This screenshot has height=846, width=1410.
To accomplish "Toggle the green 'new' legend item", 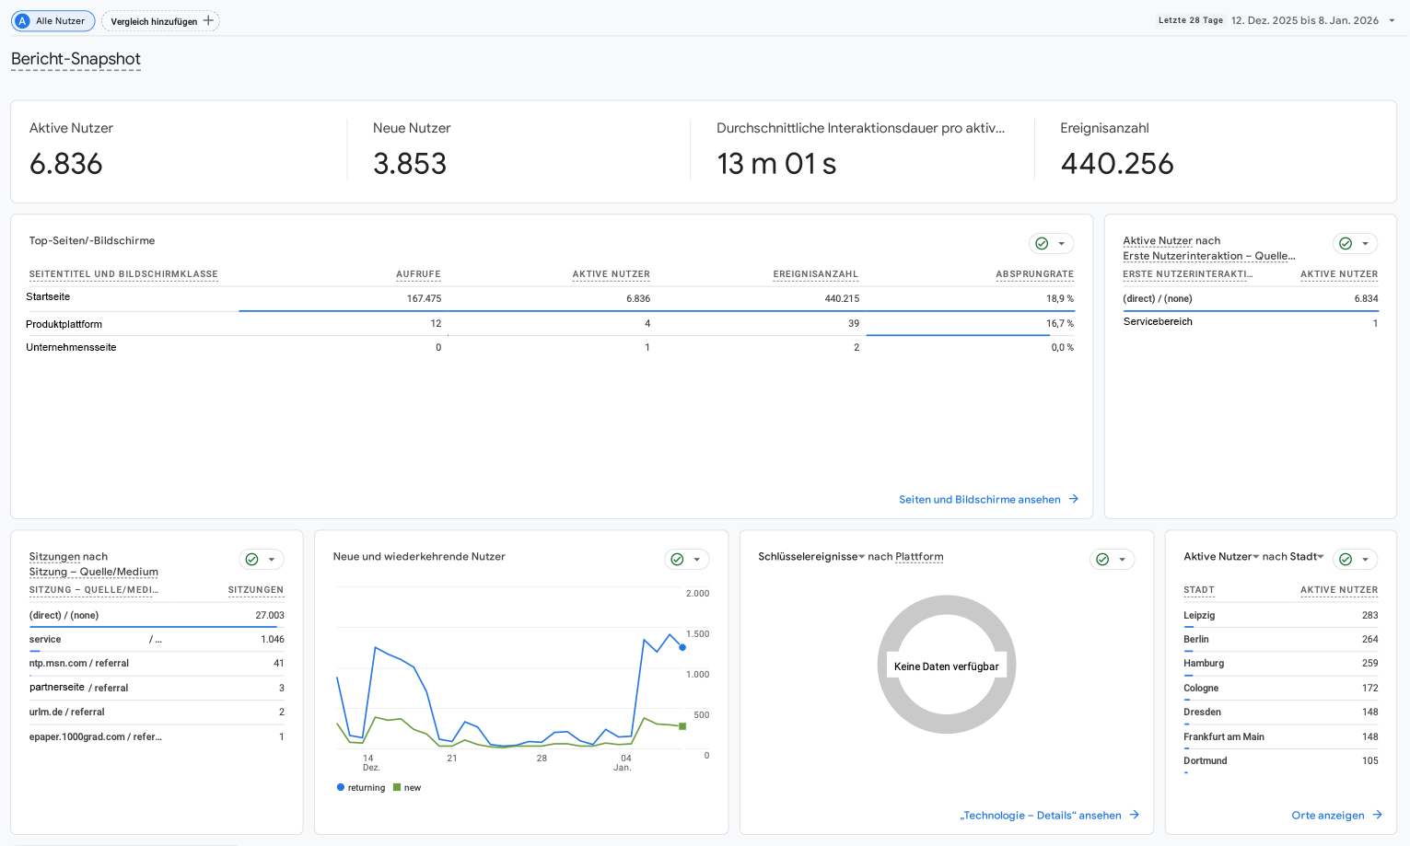I will click(407, 788).
